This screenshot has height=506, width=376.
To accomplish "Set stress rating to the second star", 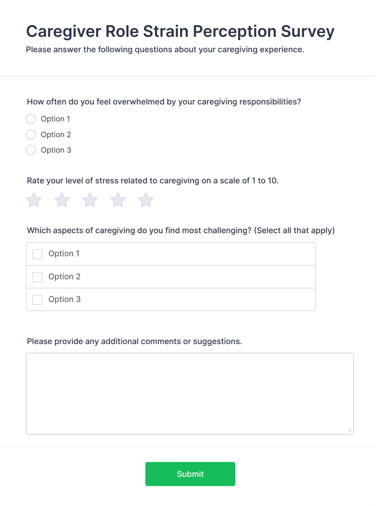I will click(x=62, y=200).
